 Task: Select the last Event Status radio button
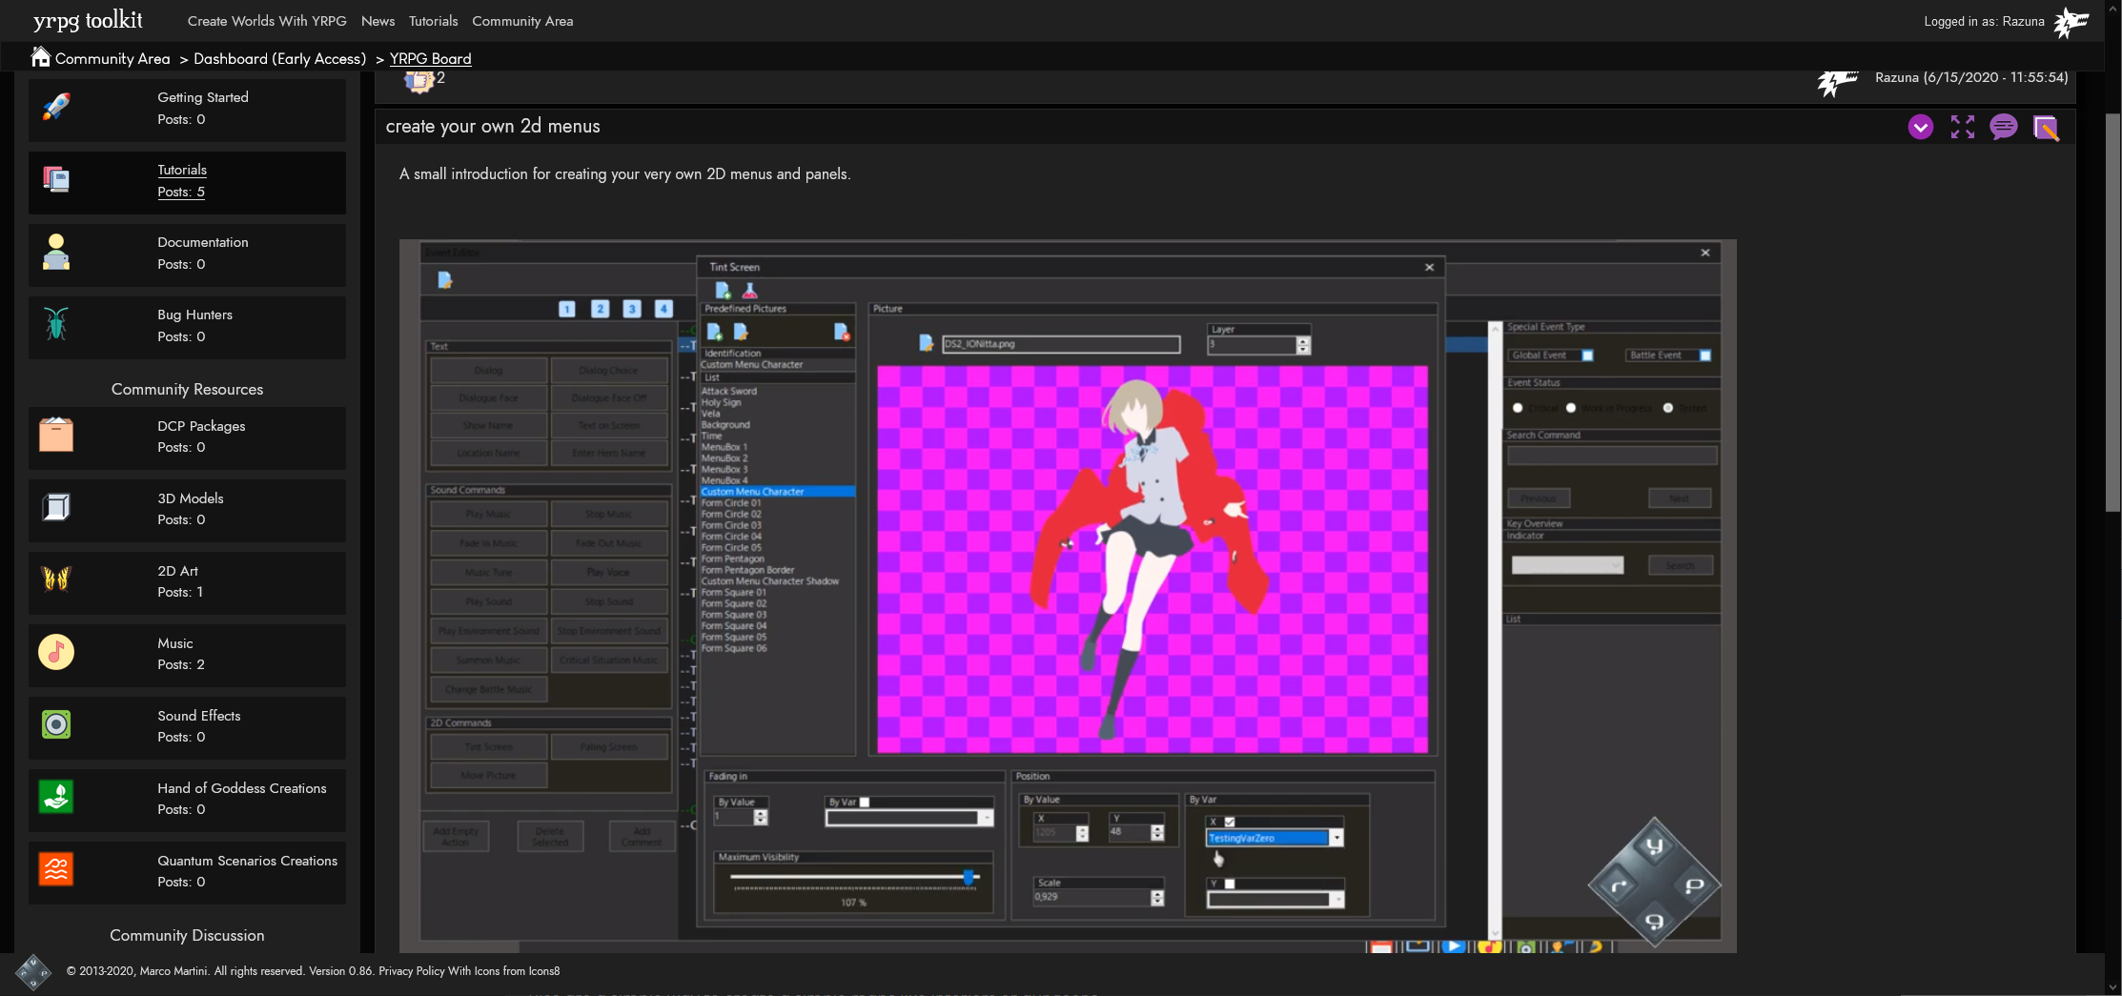pyautogui.click(x=1667, y=408)
